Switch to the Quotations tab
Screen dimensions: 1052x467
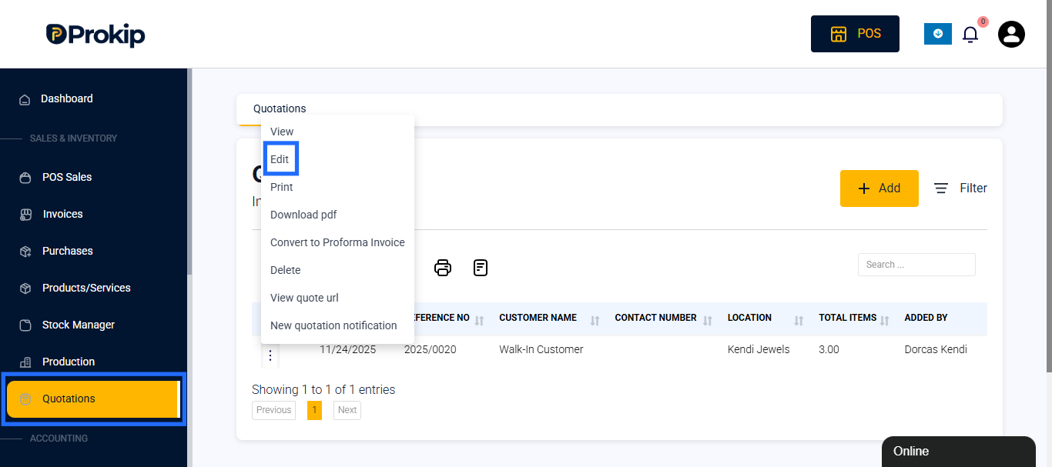click(280, 108)
